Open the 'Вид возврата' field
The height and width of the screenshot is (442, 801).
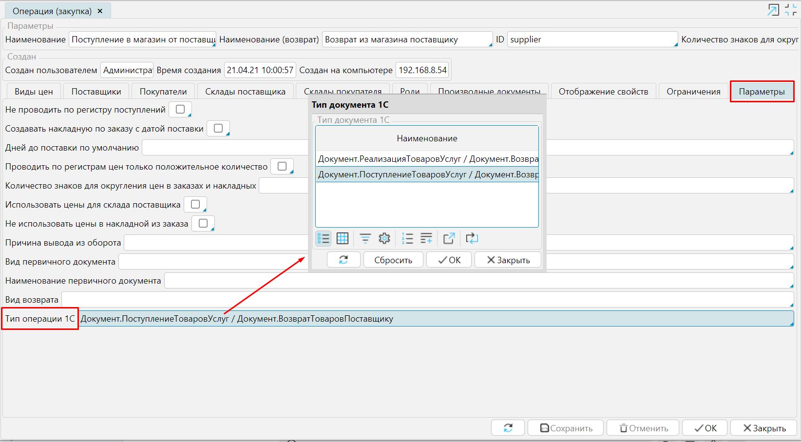click(427, 300)
